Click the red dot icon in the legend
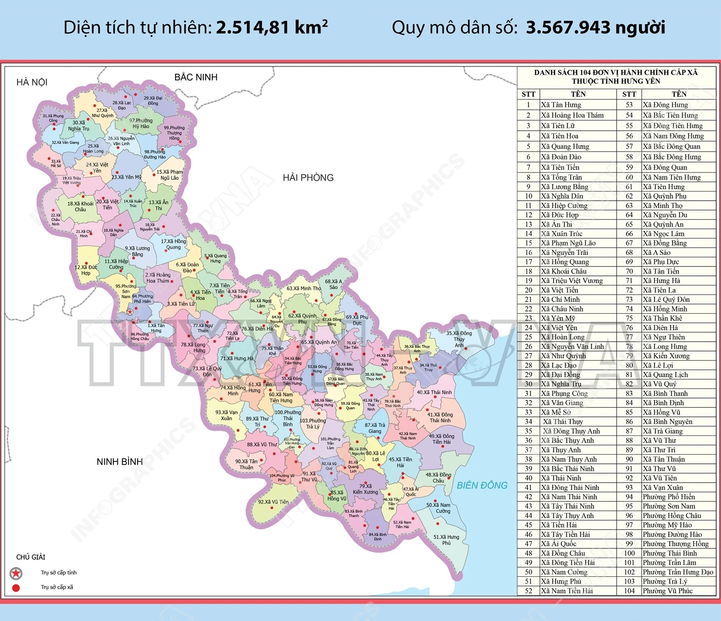Screen dimensions: 721x621 pyautogui.click(x=16, y=588)
